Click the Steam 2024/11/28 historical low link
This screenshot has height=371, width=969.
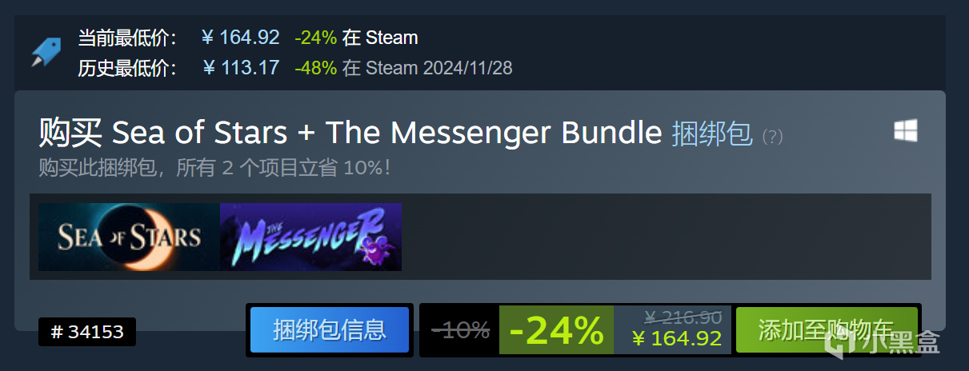(x=439, y=68)
